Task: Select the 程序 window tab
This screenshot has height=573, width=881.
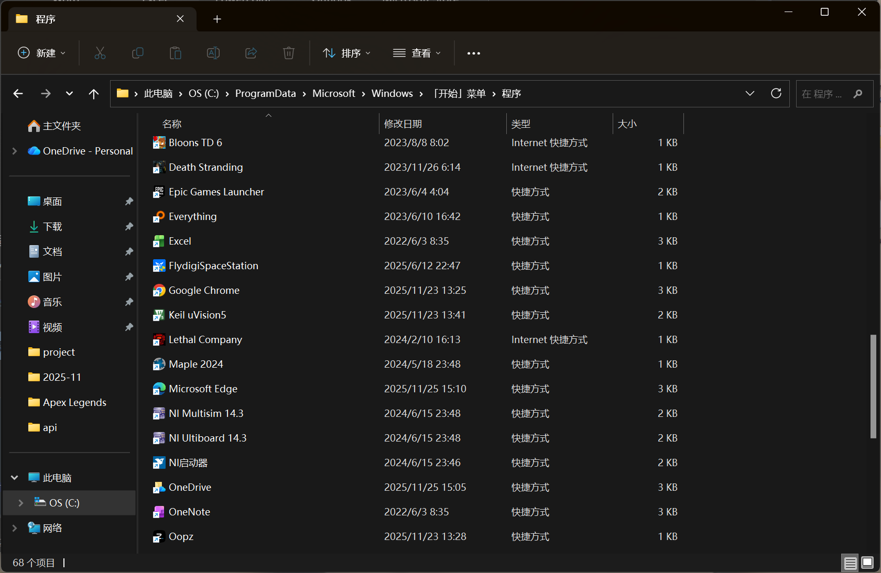Action: [x=102, y=19]
